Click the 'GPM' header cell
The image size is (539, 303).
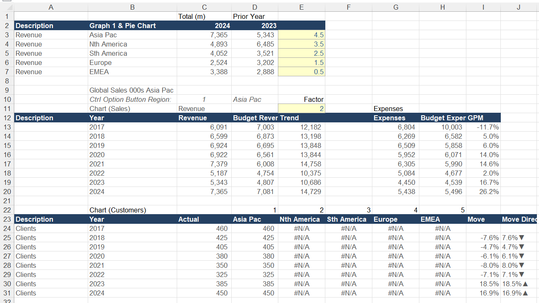[483, 118]
